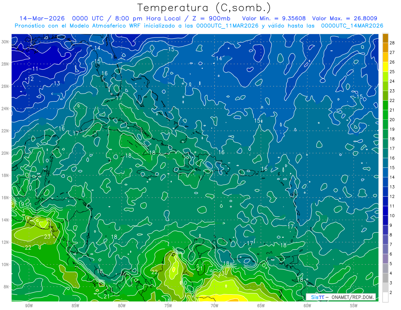Click the "20" label on the color scale
This screenshot has width=401, height=310.
click(x=392, y=120)
